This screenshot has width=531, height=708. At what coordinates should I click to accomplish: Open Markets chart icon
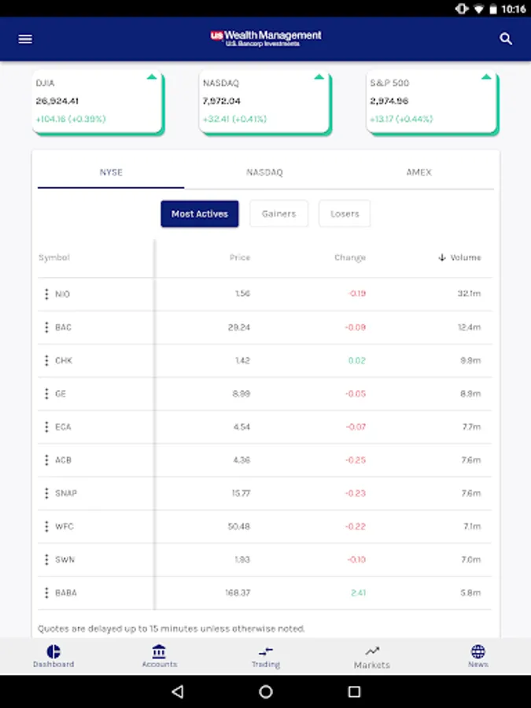pos(371,655)
